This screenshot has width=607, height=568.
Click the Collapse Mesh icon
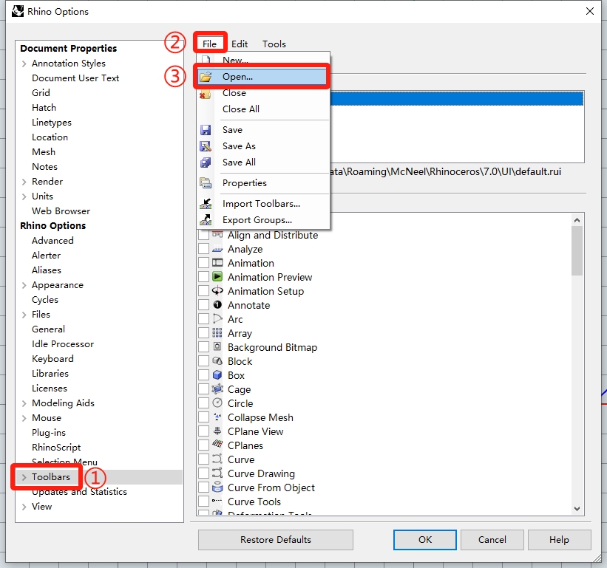[217, 417]
